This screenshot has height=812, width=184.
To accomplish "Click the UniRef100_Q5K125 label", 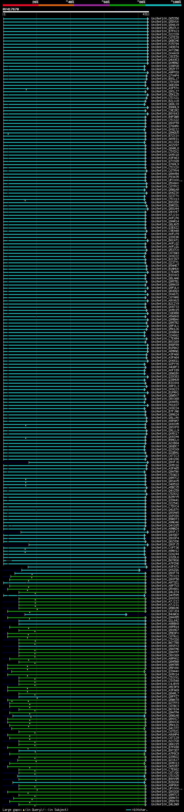I will [165, 94].
